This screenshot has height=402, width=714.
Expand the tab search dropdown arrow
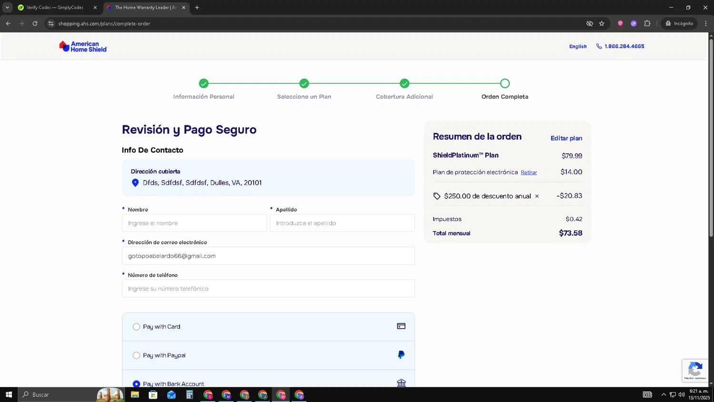click(7, 8)
